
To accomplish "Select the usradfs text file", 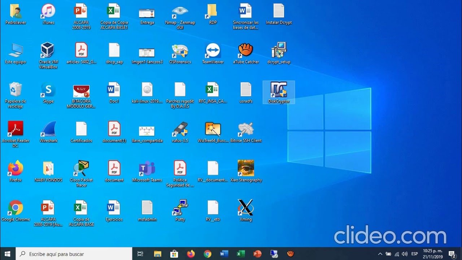I will (246, 92).
